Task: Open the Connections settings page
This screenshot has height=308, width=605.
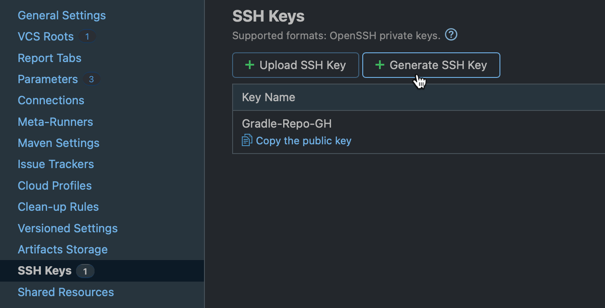Action: coord(51,100)
